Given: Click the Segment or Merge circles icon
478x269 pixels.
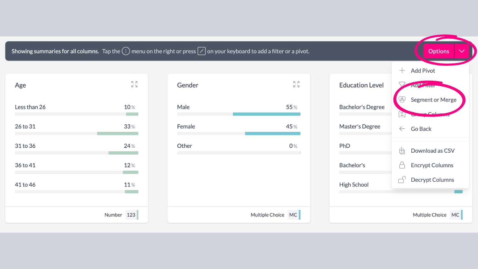Looking at the screenshot, I should tap(402, 100).
